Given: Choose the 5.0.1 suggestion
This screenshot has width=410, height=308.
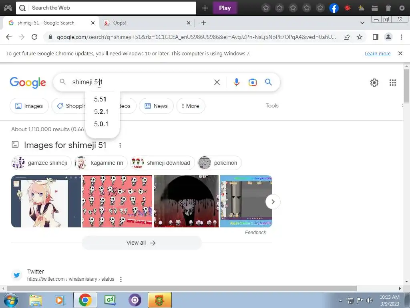Looking at the screenshot, I should [x=102, y=124].
